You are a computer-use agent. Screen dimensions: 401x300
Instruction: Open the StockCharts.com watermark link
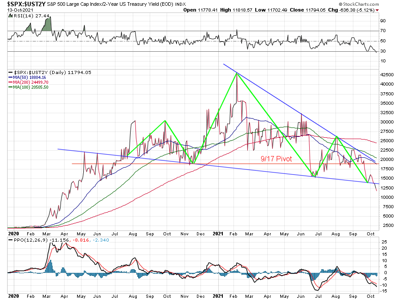[359, 4]
